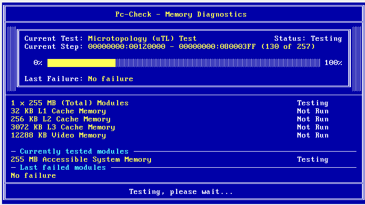Select the Microtopology (uTL) Test name
This screenshot has width=365, height=205.
pos(142,39)
